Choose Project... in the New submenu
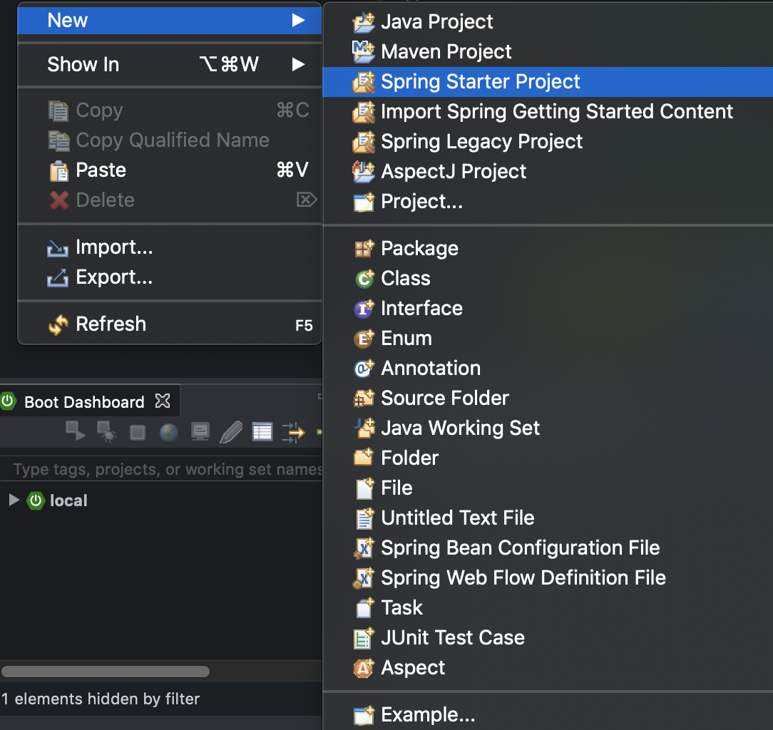The image size is (773, 730). 548,202
